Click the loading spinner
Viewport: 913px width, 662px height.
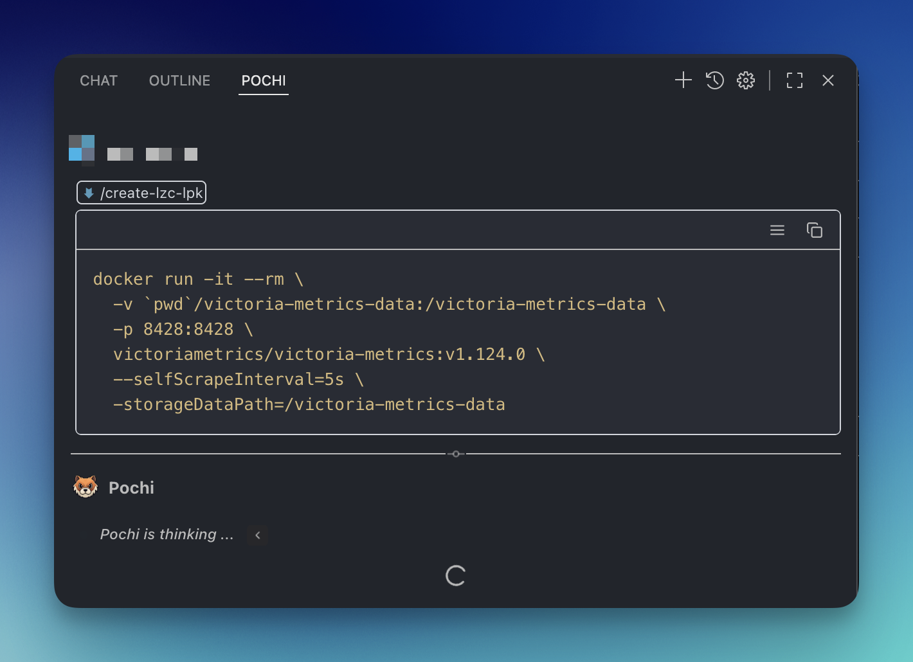[x=455, y=576]
